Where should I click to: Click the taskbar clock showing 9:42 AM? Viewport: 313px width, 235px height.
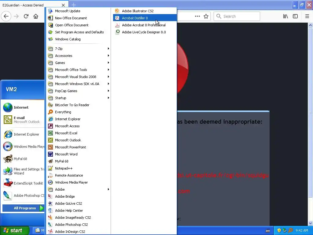coord(302,230)
